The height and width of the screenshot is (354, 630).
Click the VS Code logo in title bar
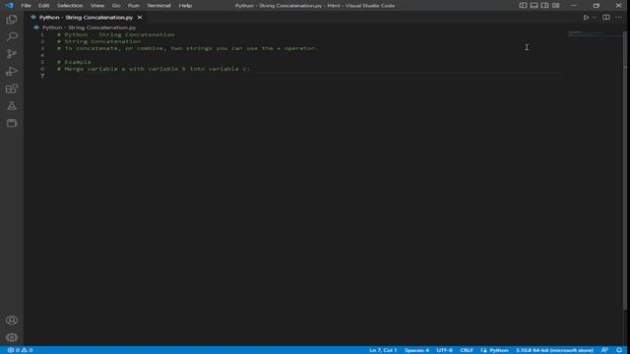click(9, 6)
